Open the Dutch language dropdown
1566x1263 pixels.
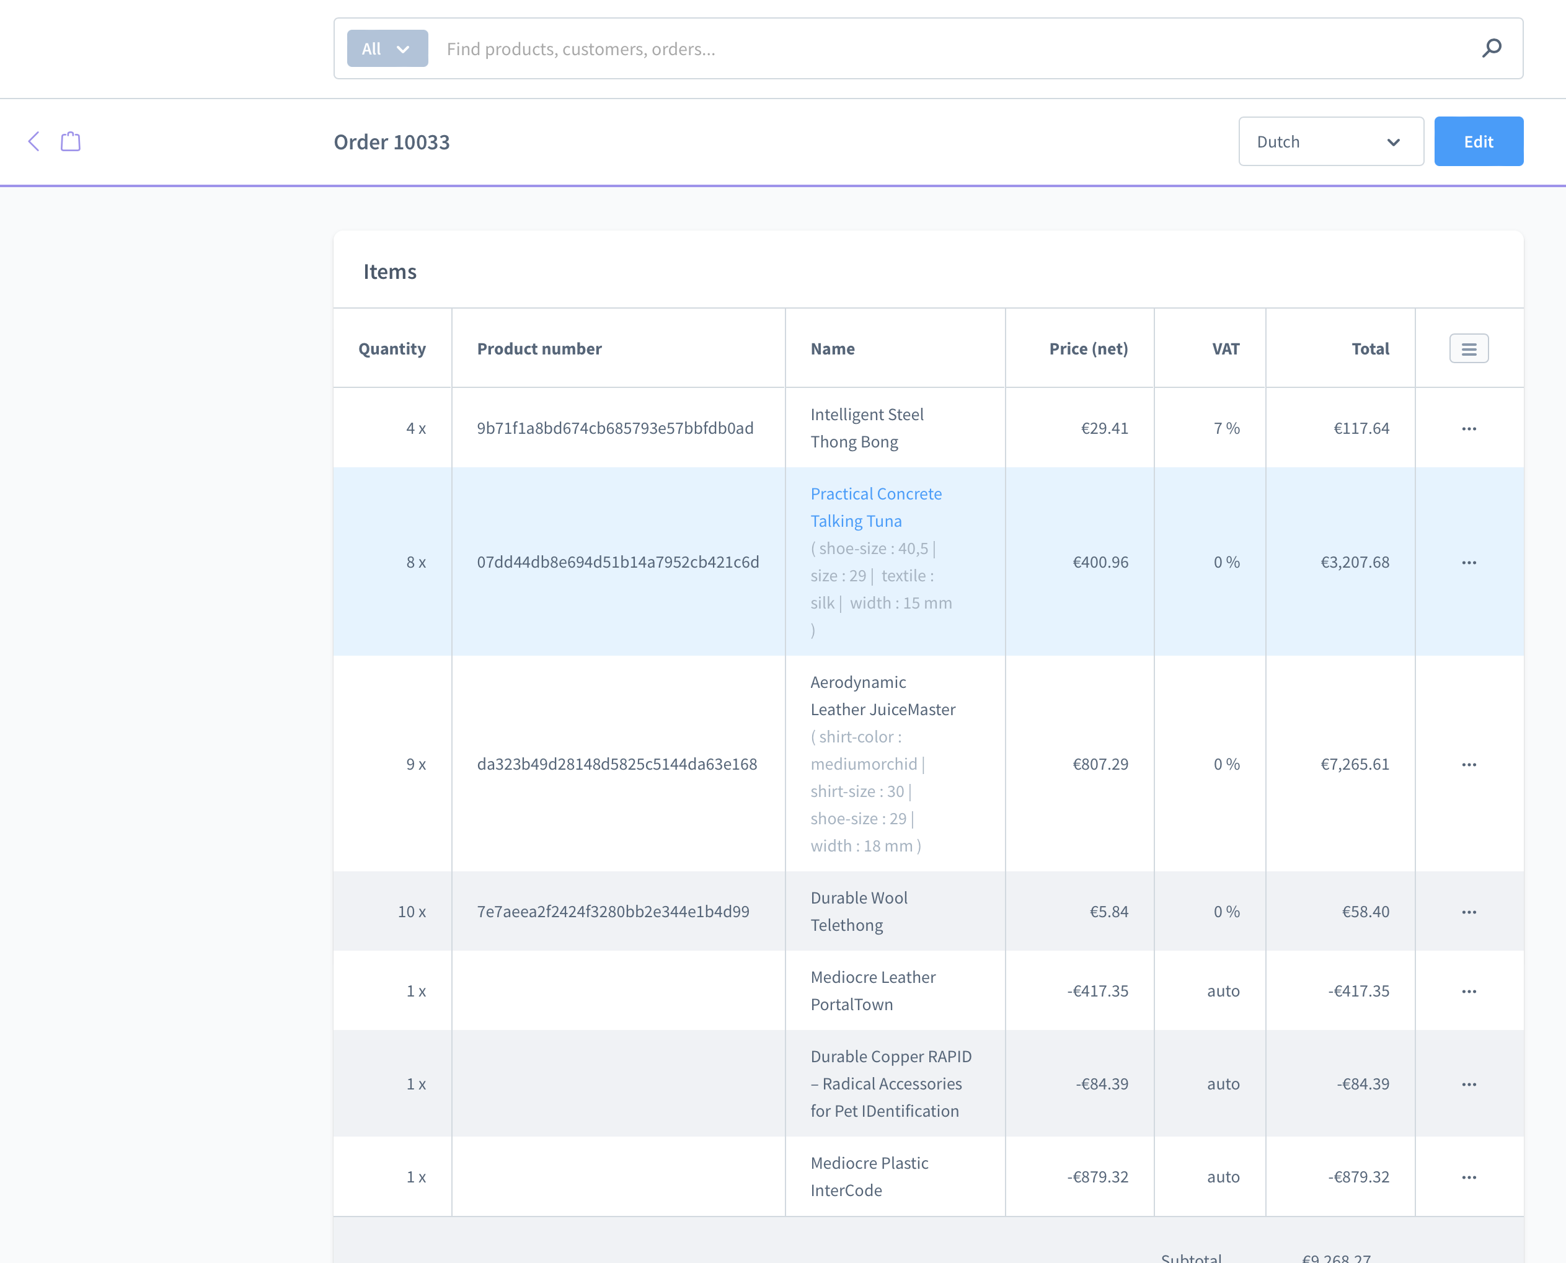point(1331,141)
